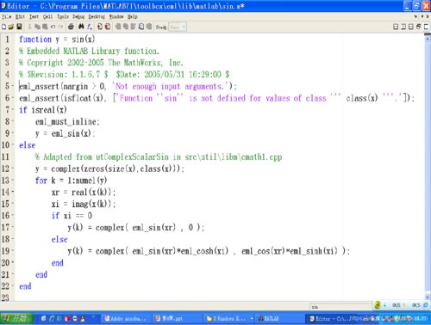Click the 'function' keyword on line 1

pos(35,40)
